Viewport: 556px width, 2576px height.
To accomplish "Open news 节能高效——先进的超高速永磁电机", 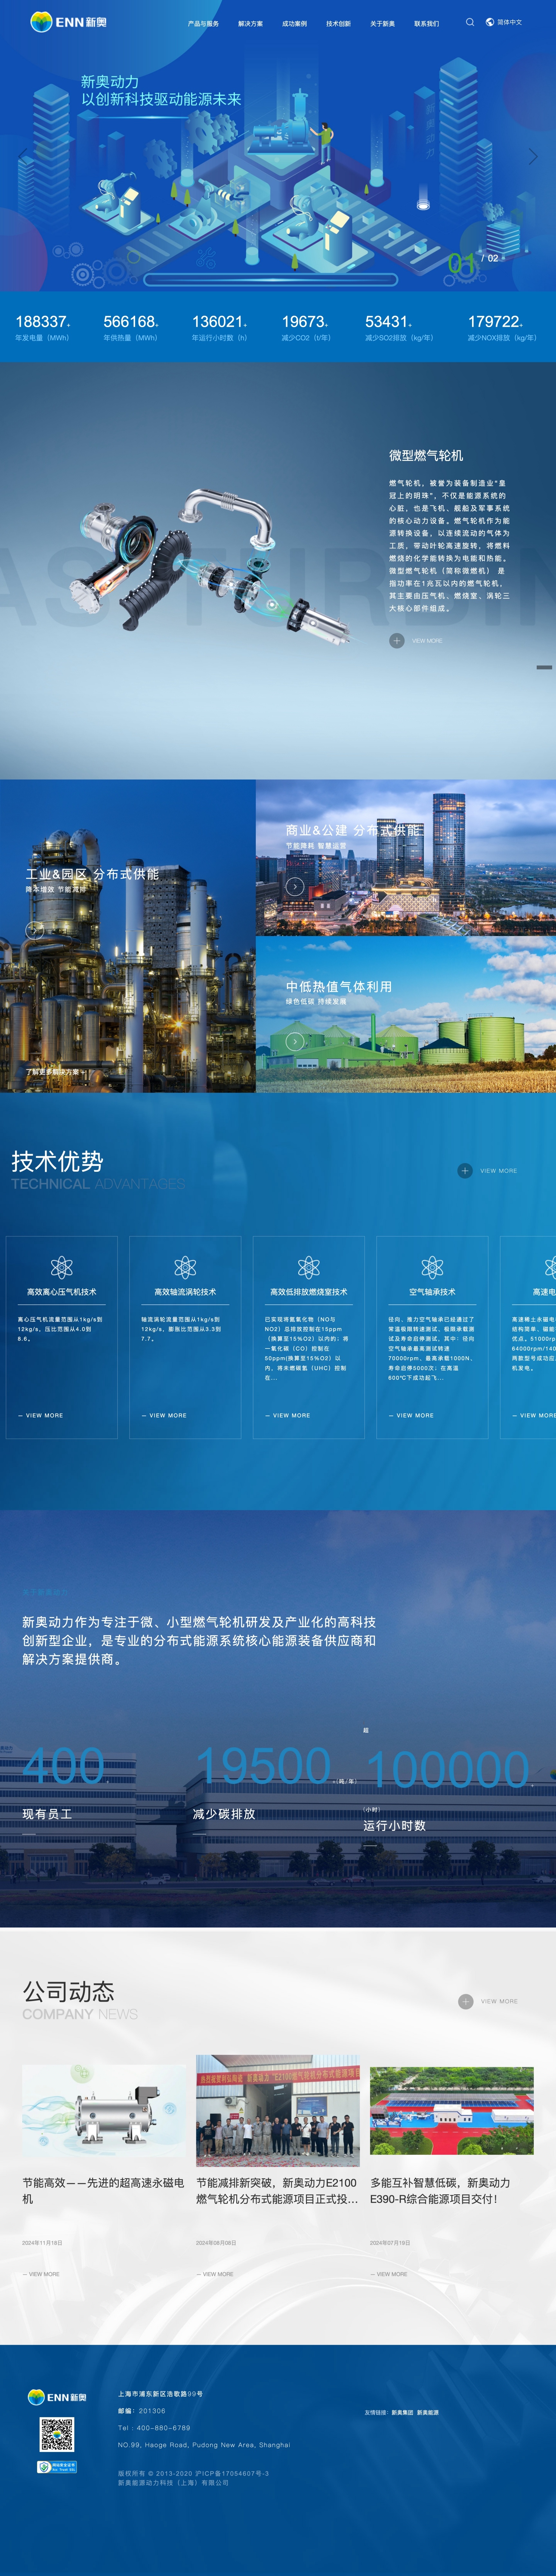I will coord(104,2191).
